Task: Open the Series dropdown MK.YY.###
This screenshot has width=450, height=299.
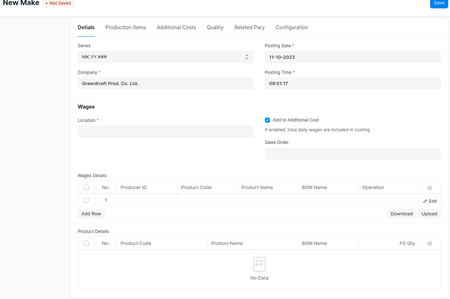Action: point(166,57)
